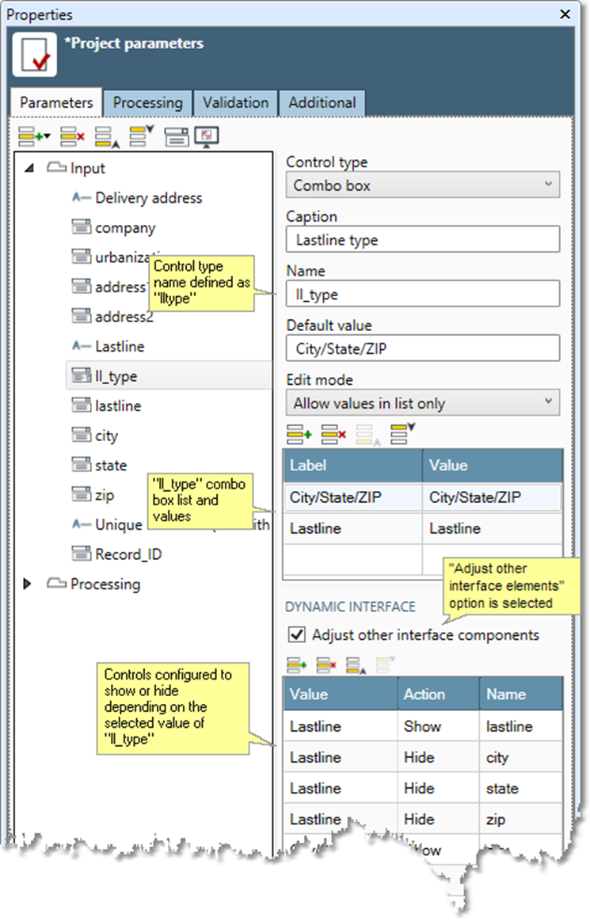Open the Control type combo box

[x=422, y=185]
